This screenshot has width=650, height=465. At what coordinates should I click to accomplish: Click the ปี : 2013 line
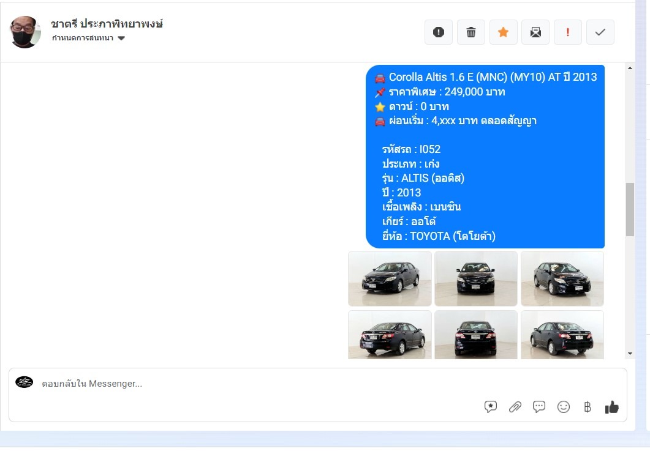[x=401, y=193]
